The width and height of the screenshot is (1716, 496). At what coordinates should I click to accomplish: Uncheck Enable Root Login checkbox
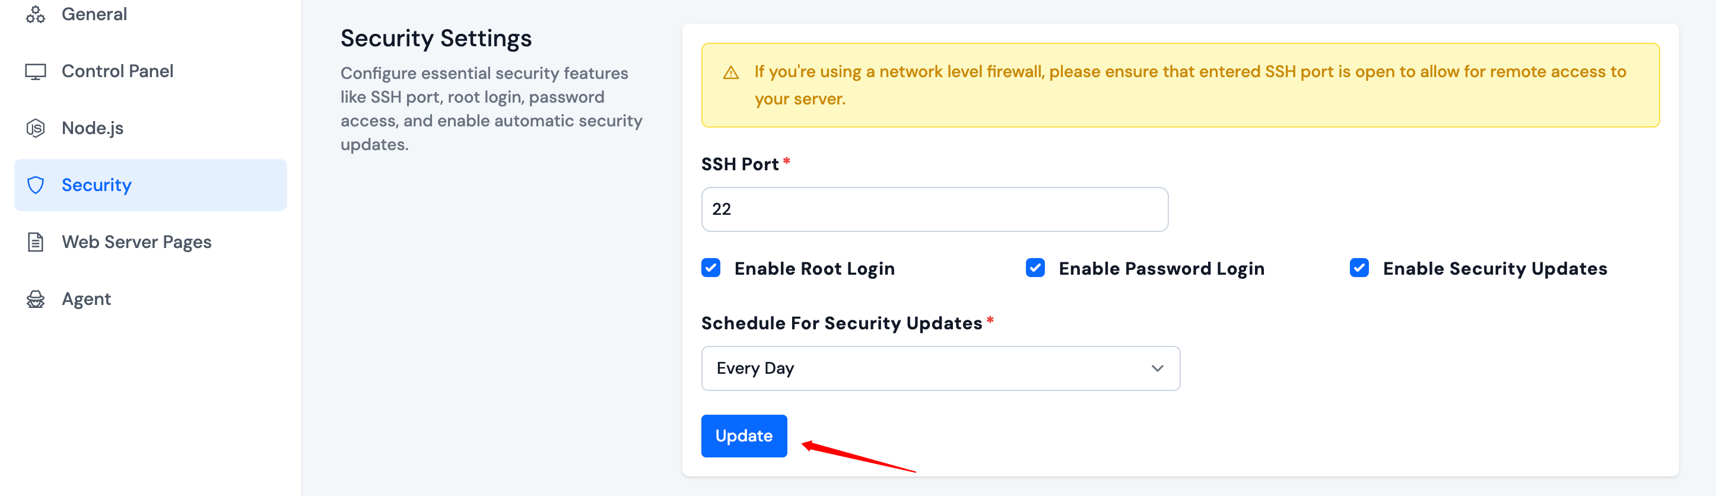711,268
